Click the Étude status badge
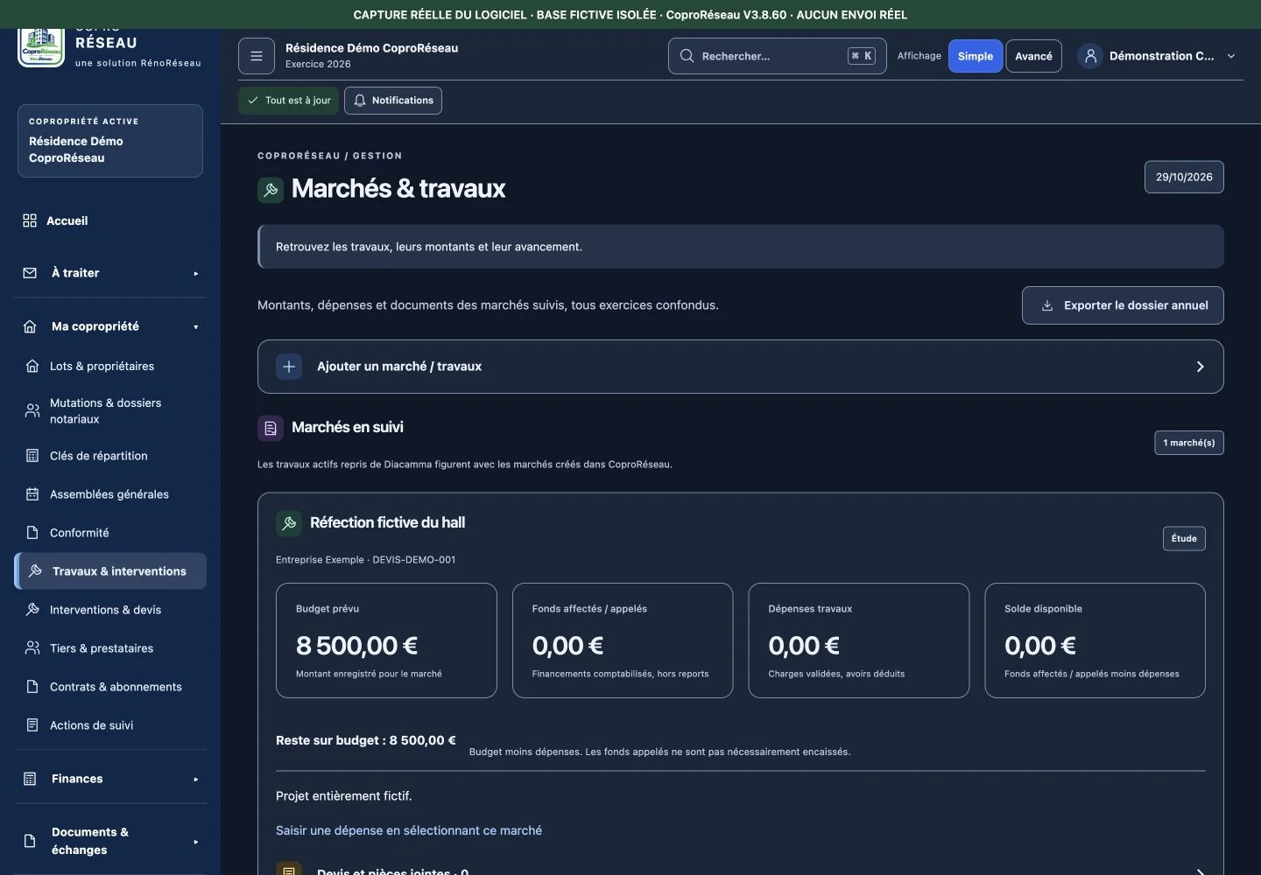The height and width of the screenshot is (875, 1261). (x=1184, y=538)
